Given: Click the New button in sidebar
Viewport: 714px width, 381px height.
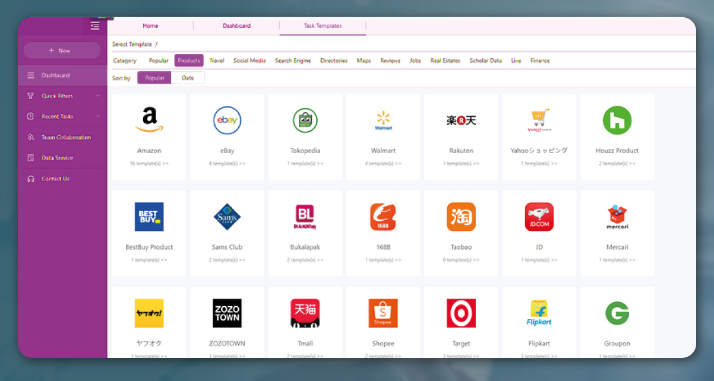Looking at the screenshot, I should coord(62,50).
